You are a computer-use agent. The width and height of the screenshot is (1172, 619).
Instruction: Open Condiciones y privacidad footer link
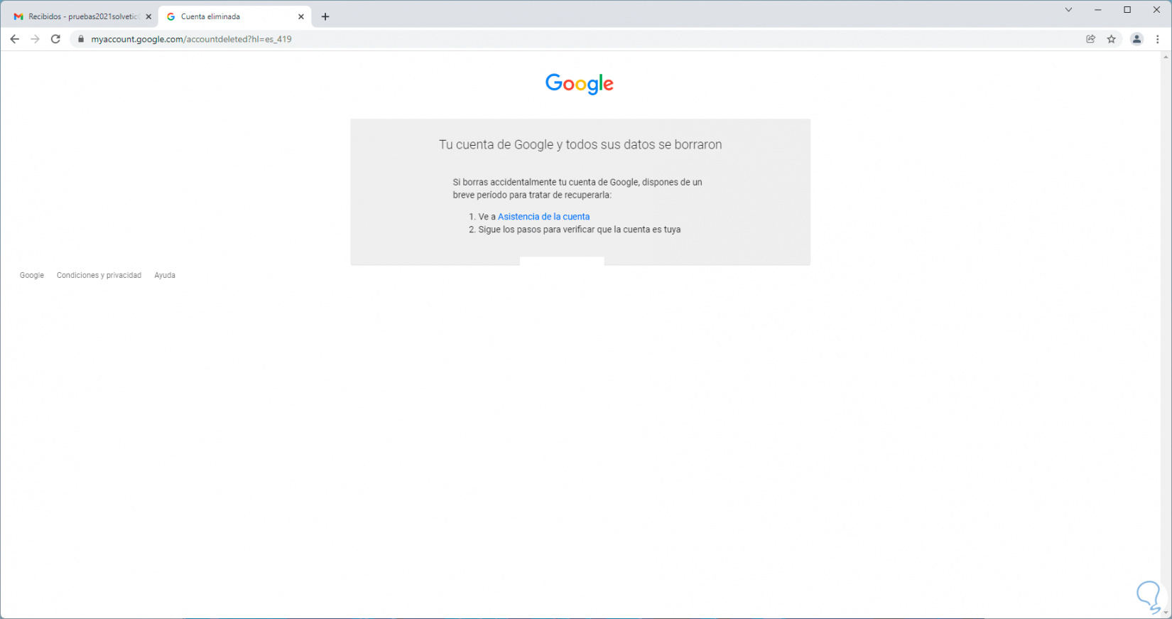tap(99, 275)
